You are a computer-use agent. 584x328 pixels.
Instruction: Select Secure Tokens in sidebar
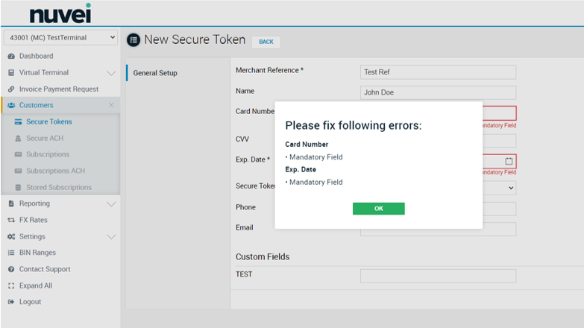[x=48, y=122]
